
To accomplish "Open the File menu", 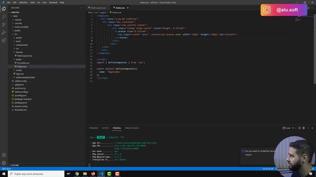I will (x=9, y=2).
